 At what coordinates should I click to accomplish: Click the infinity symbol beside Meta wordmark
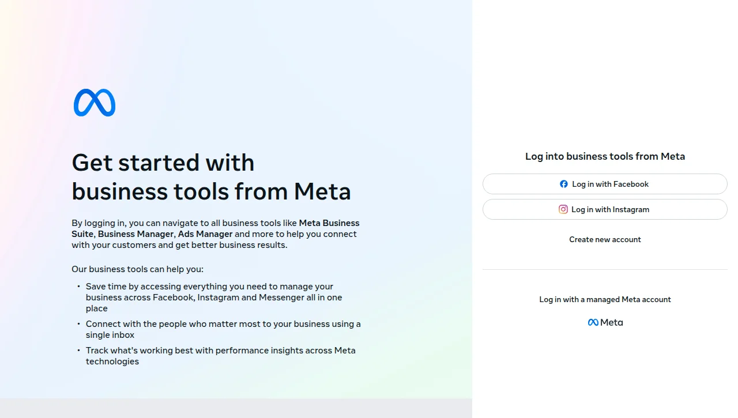pyautogui.click(x=593, y=322)
